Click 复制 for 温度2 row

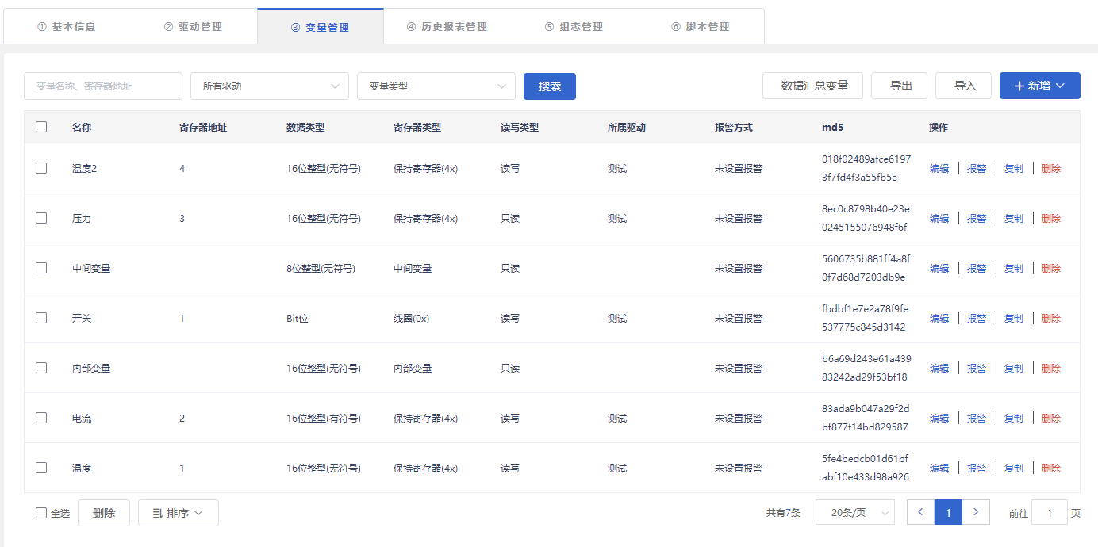[x=1014, y=169]
